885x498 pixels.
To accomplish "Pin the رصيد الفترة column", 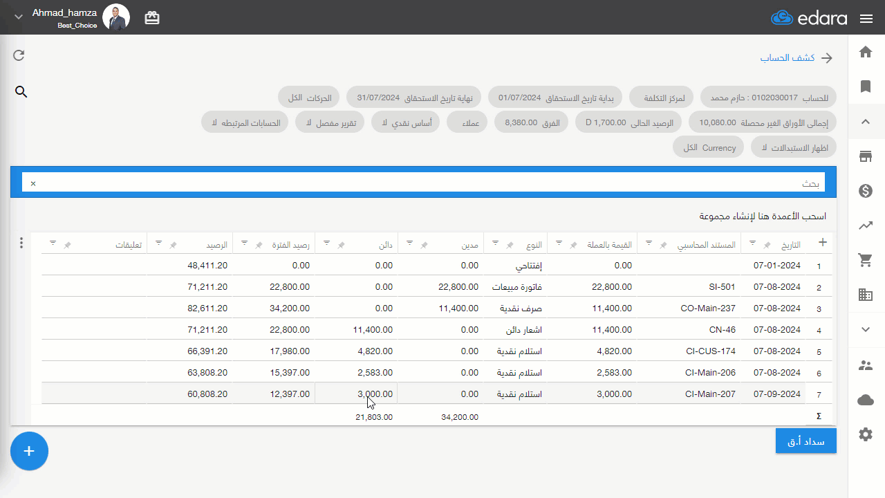I will pyautogui.click(x=258, y=245).
